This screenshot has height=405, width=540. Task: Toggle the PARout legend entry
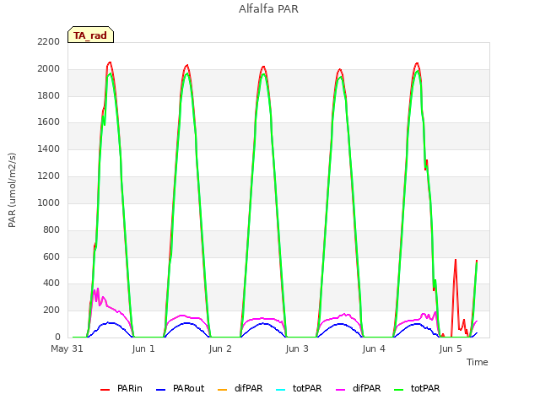pos(180,388)
